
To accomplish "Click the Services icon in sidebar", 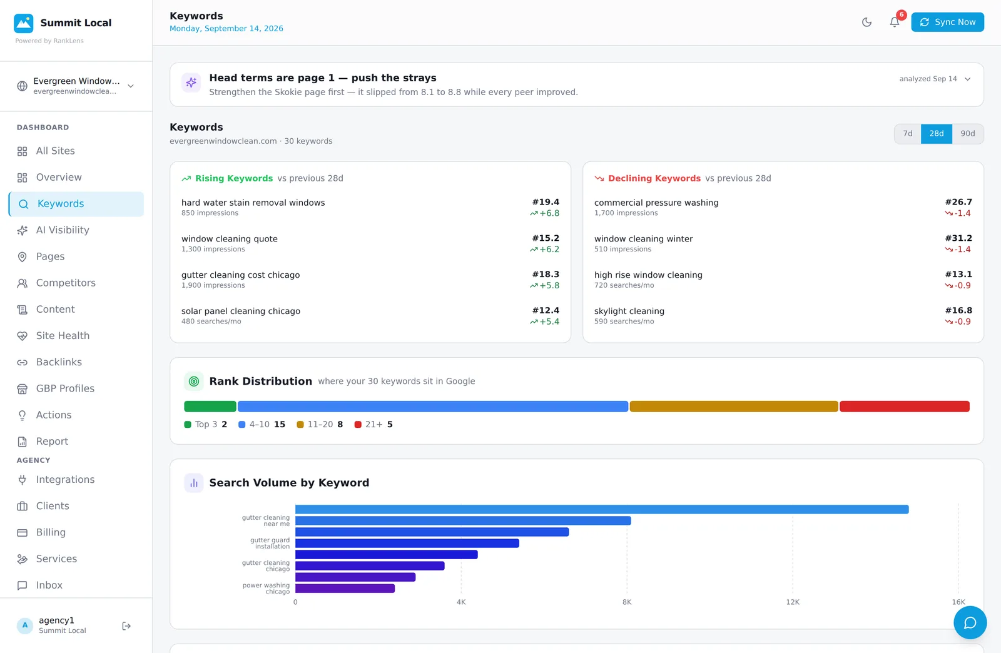I will pyautogui.click(x=23, y=559).
